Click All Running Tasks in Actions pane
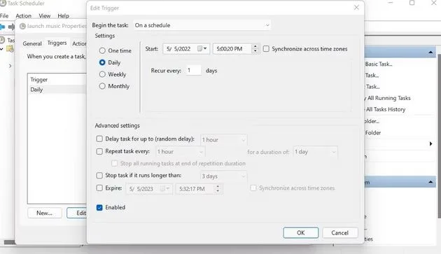This screenshot has height=254, width=441. pos(388,98)
